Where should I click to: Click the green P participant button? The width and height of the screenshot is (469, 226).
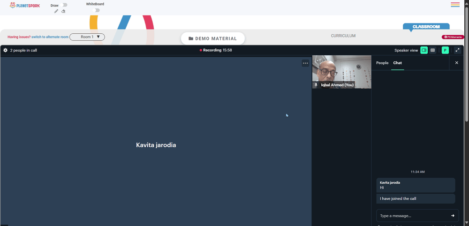[445, 50]
